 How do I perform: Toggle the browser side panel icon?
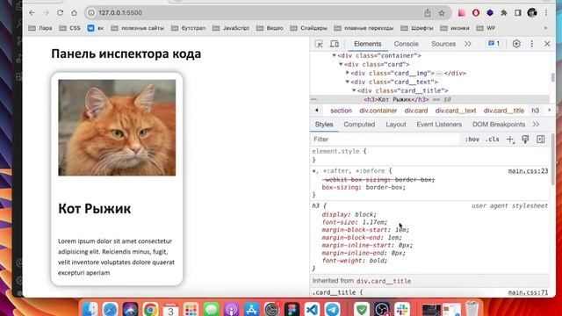click(x=518, y=13)
